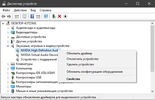155x100 pixels.
Task: Click the mouse icon beside Мыши
Action: coord(13,91)
